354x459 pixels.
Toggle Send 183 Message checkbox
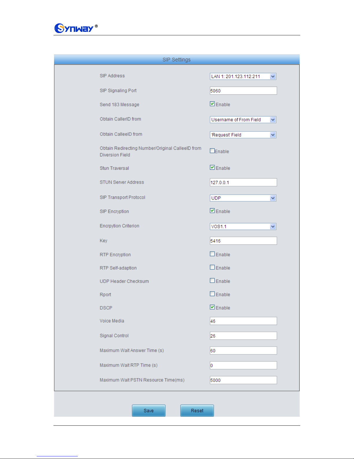tap(212, 104)
